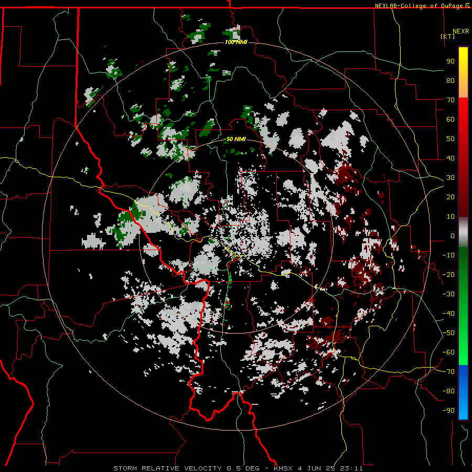Click the -40 value on the velocity scale

coord(448,314)
